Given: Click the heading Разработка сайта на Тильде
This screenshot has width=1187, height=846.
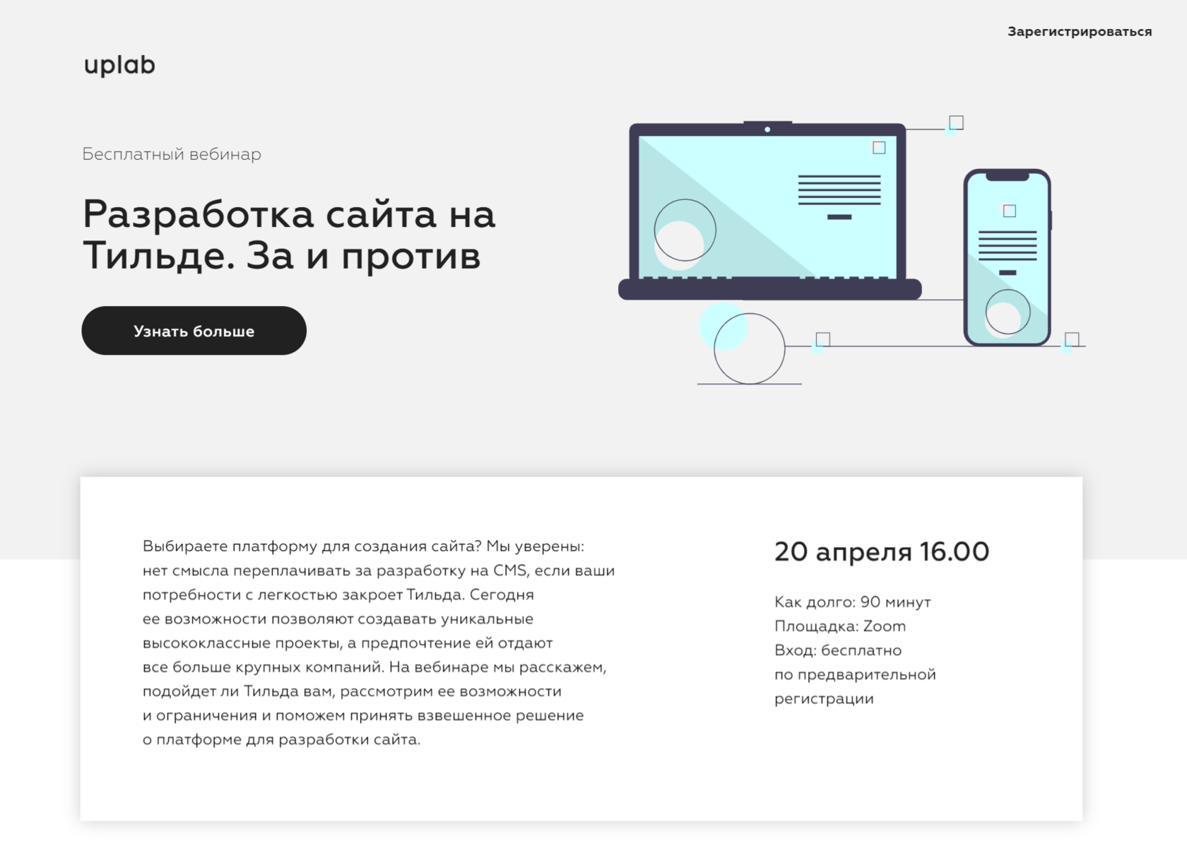Looking at the screenshot, I should [x=289, y=235].
